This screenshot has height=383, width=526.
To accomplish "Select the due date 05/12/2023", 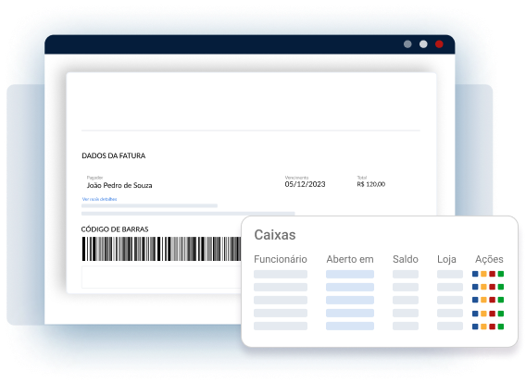I will pyautogui.click(x=305, y=184).
